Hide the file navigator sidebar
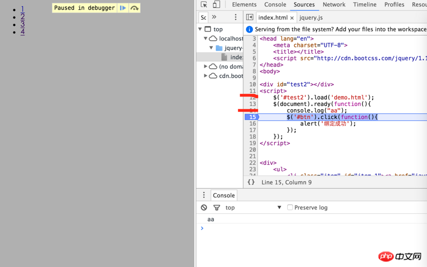Image resolution: width=427 pixels, height=267 pixels. [249, 18]
